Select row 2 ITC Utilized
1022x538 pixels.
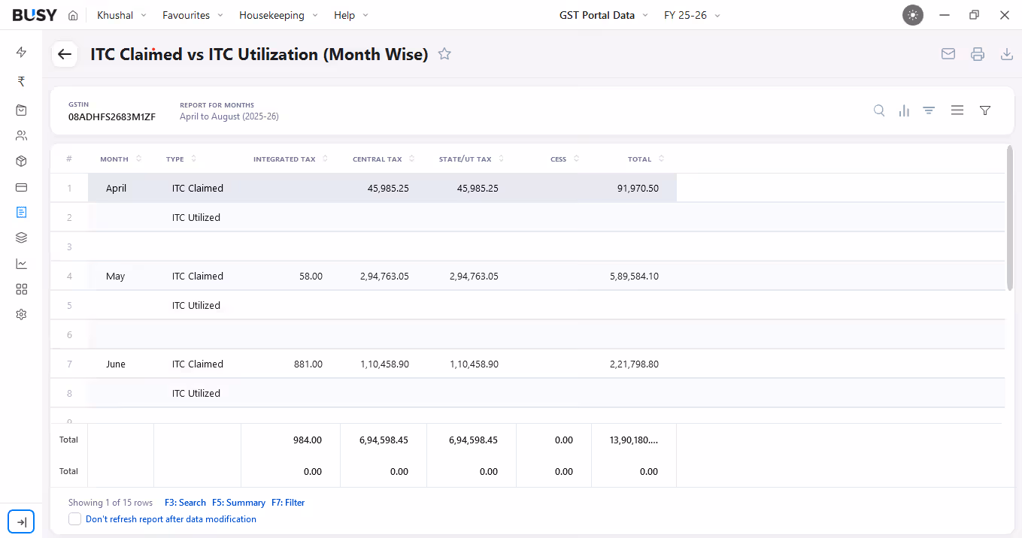(x=527, y=217)
